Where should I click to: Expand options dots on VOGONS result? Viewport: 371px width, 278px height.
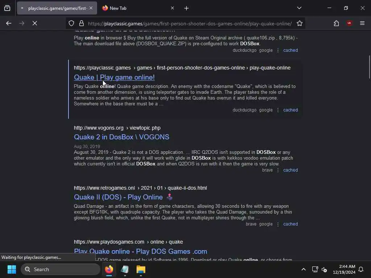pos(278,170)
